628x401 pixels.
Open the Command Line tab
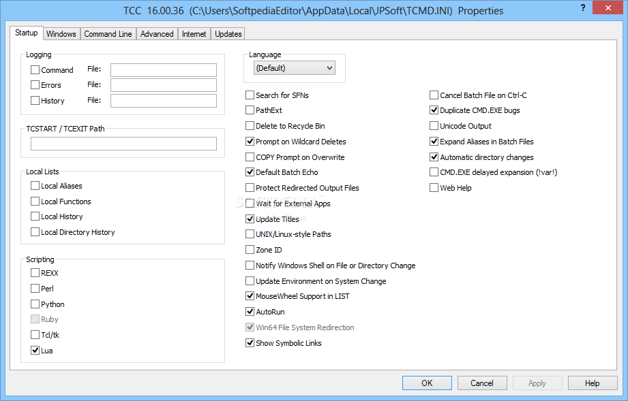(x=108, y=34)
